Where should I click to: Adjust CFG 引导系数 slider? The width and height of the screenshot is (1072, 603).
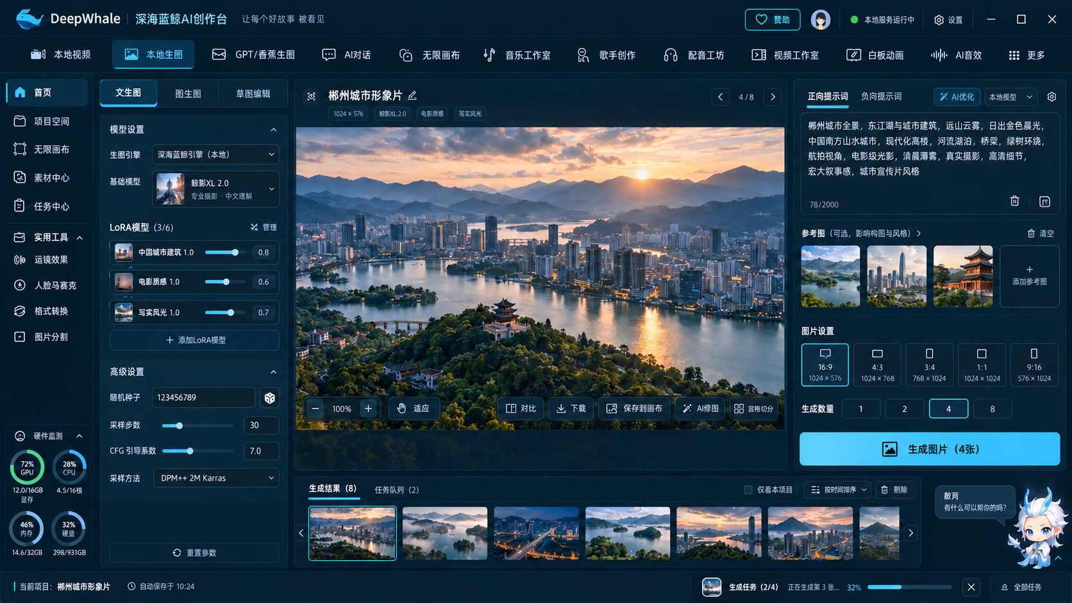[197, 451]
